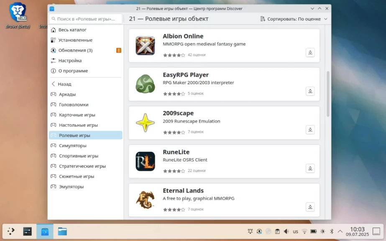
Task: Expand the hidden system tray icons arrow
Action: point(340,231)
